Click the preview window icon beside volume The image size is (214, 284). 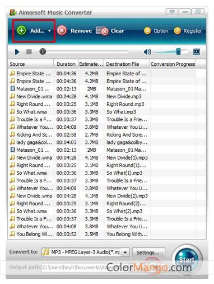click(x=197, y=52)
